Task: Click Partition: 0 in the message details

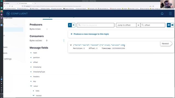Action: tap(79, 48)
